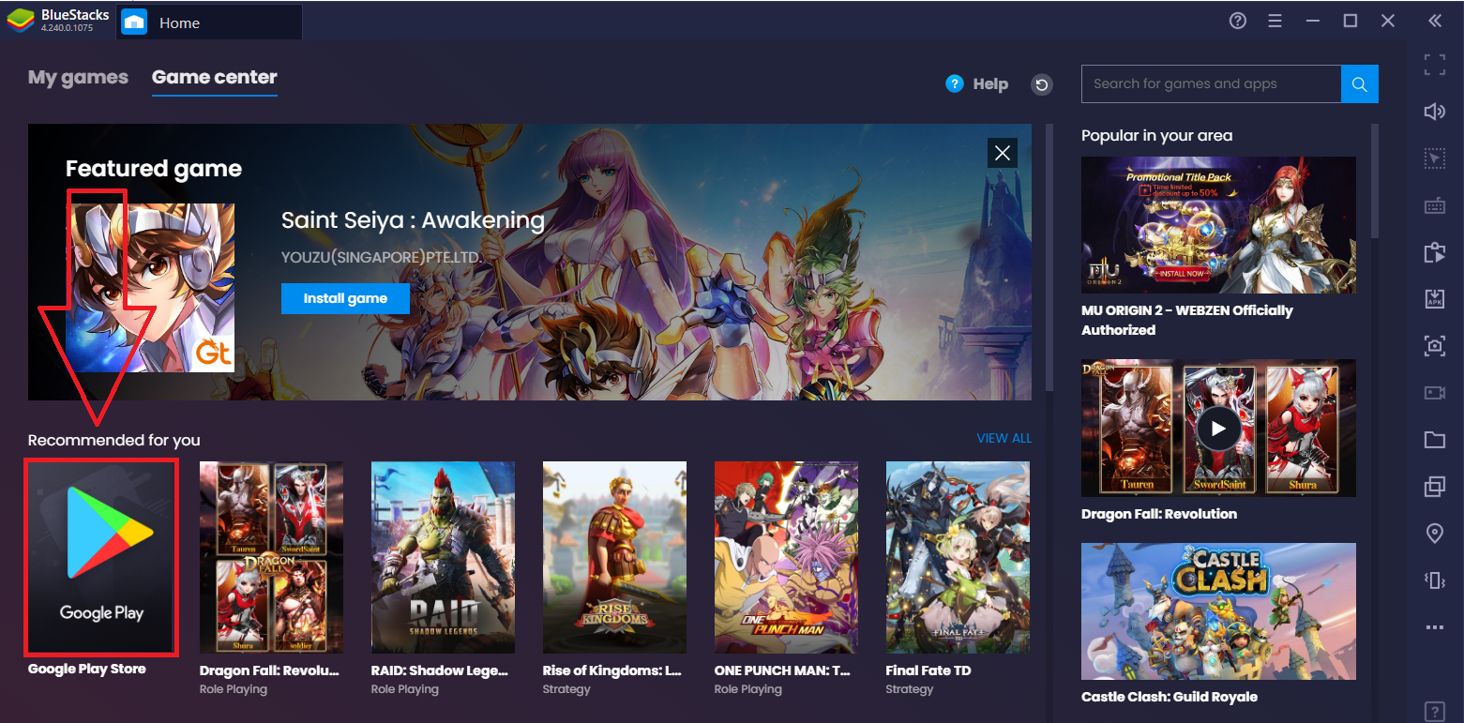Open the media manager icon in sidebar
This screenshot has height=723, width=1464.
click(x=1434, y=252)
